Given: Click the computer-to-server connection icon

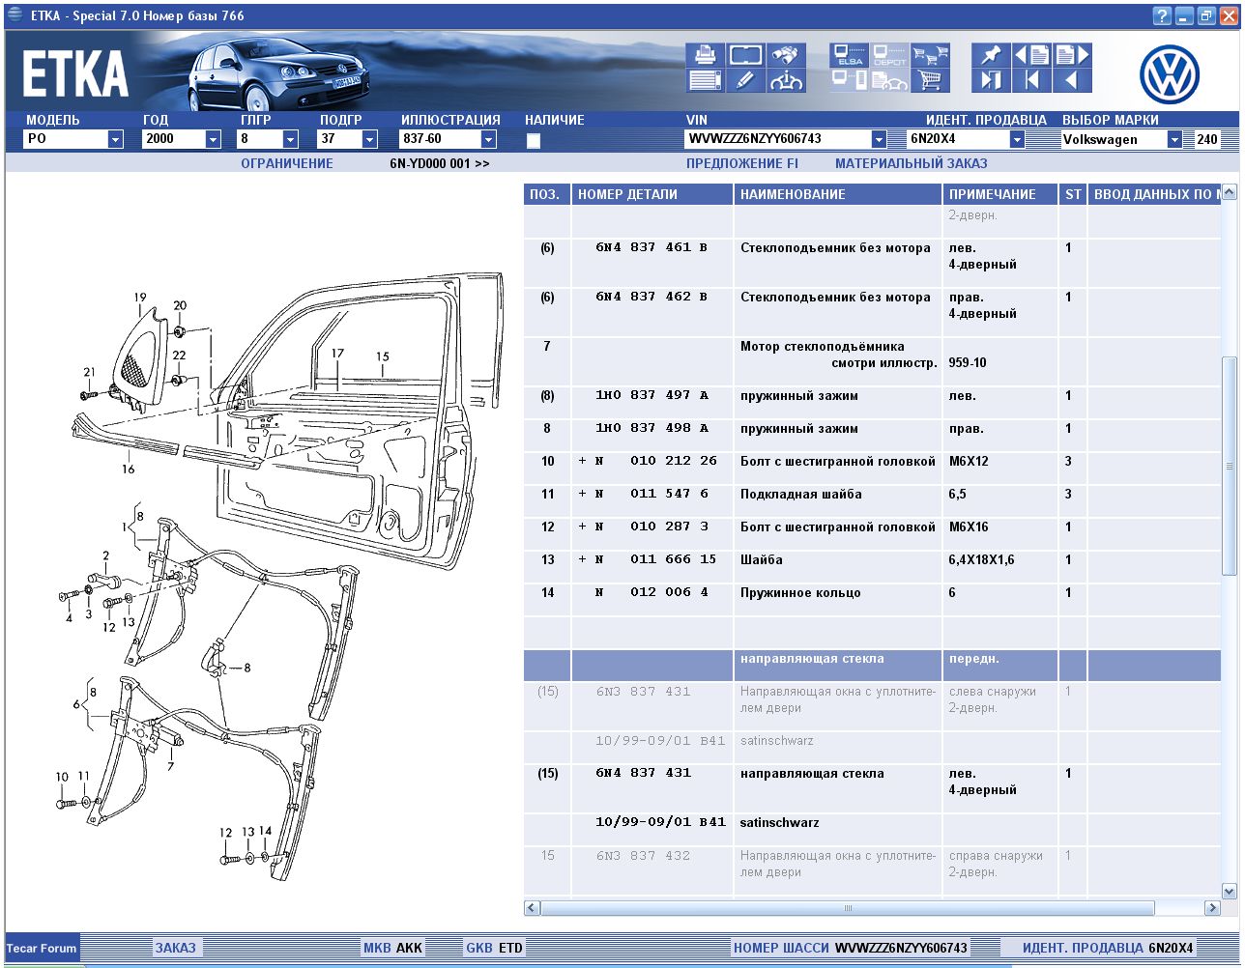Looking at the screenshot, I should [x=850, y=80].
